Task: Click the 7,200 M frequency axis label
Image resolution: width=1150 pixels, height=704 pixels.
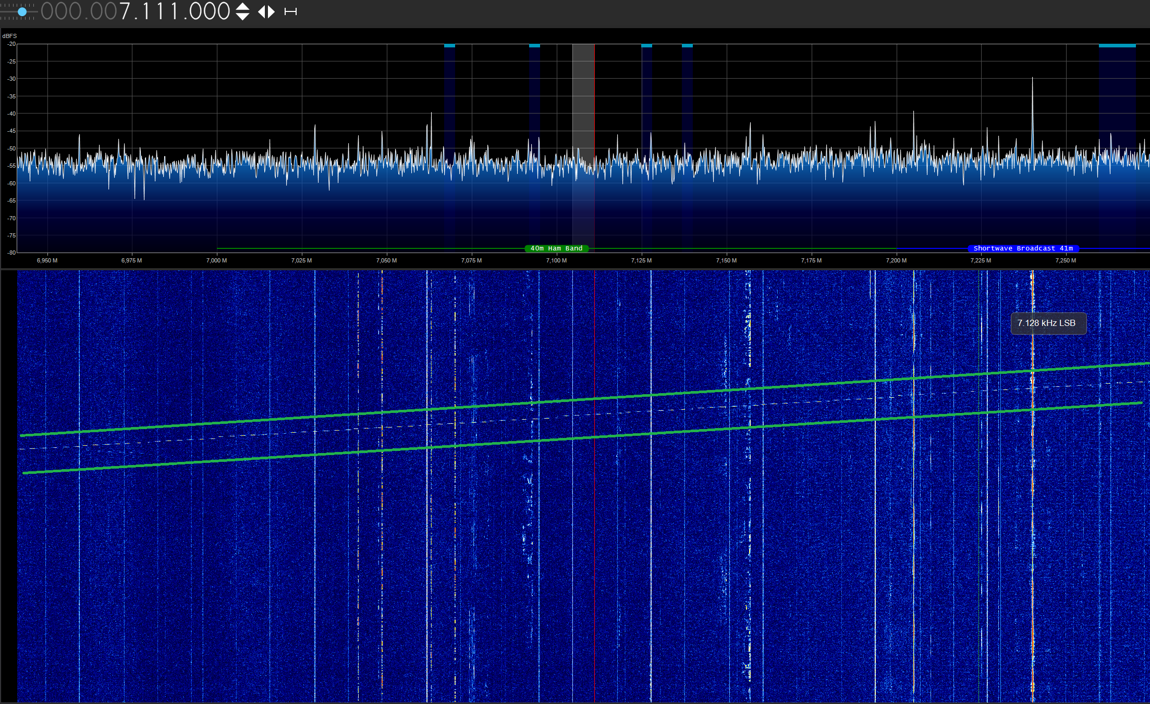Action: [896, 260]
